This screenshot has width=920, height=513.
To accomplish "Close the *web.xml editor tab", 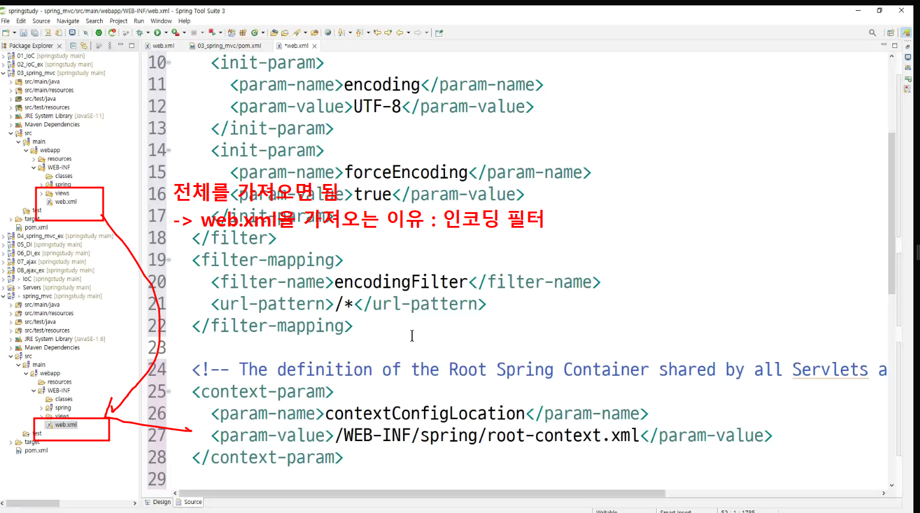I will coord(314,46).
